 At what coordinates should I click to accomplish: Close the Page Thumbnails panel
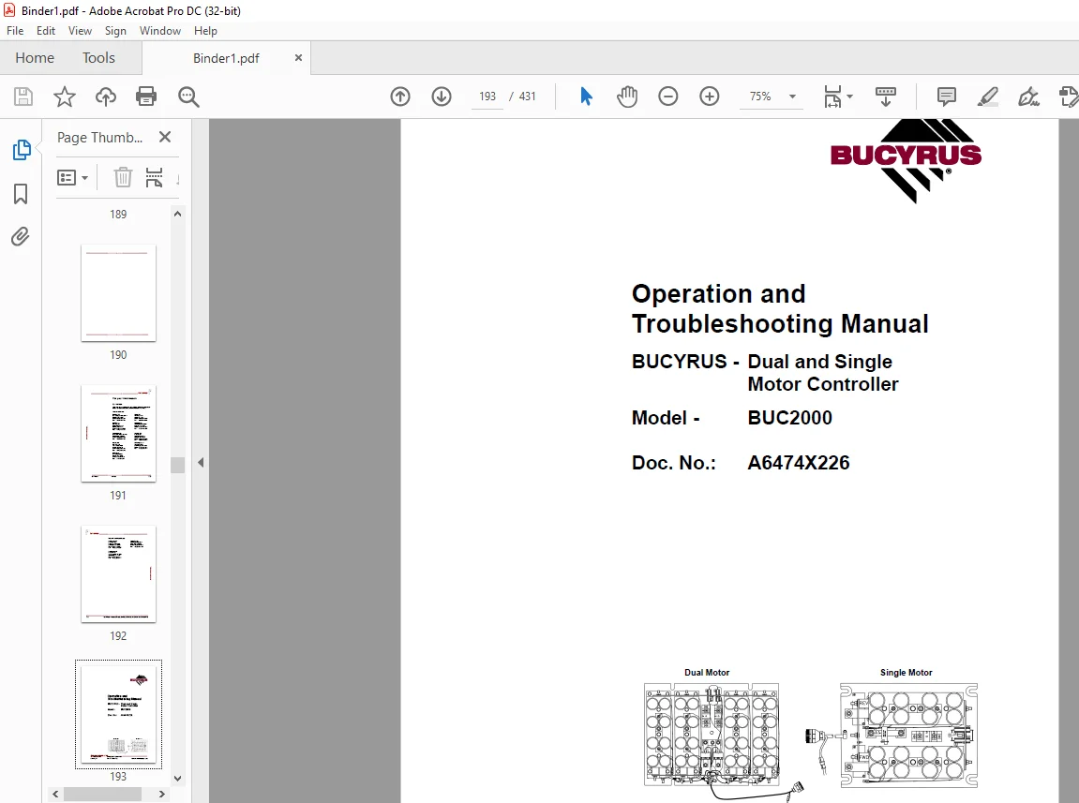[164, 137]
